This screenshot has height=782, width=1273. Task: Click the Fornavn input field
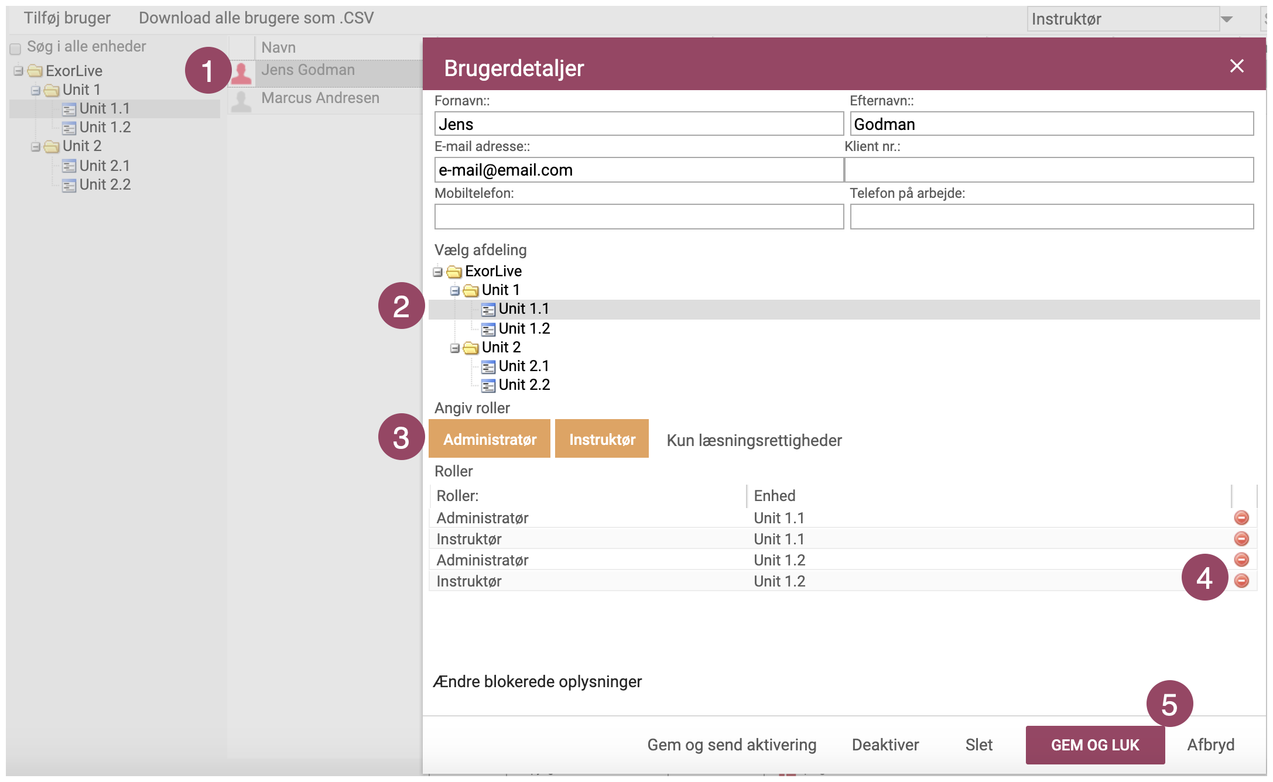pyautogui.click(x=639, y=124)
